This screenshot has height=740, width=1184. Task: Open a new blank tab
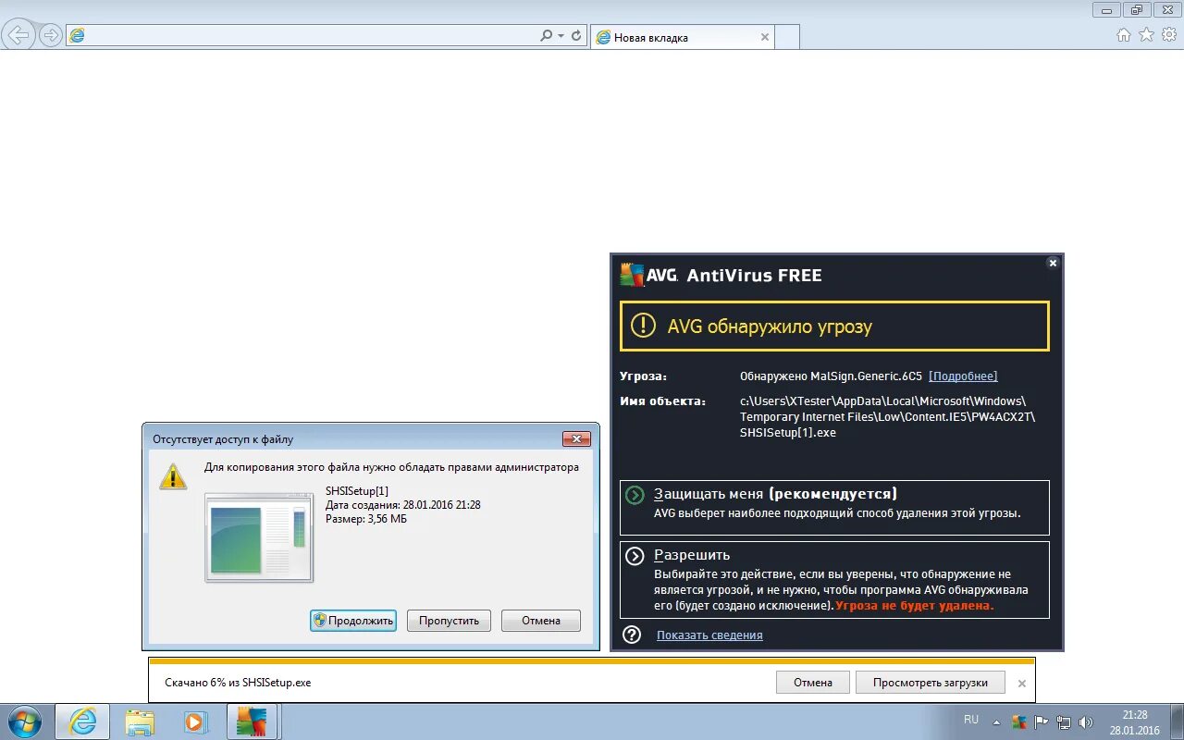(787, 37)
